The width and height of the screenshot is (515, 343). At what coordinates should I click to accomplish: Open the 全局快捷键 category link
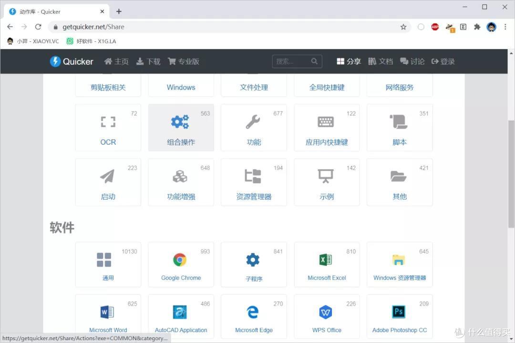pyautogui.click(x=327, y=87)
